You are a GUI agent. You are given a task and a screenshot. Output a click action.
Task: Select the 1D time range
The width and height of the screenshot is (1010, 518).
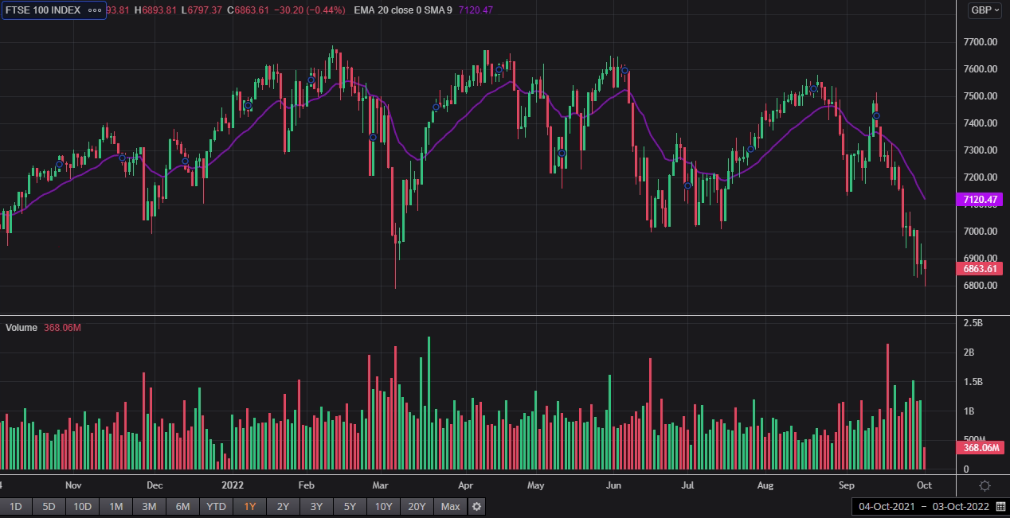[x=15, y=507]
